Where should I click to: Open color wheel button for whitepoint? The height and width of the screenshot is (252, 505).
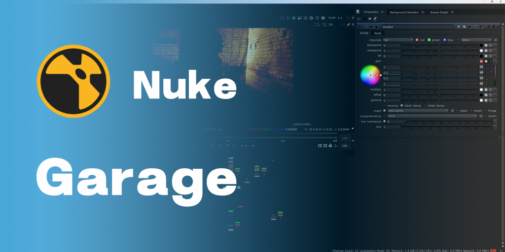486,51
